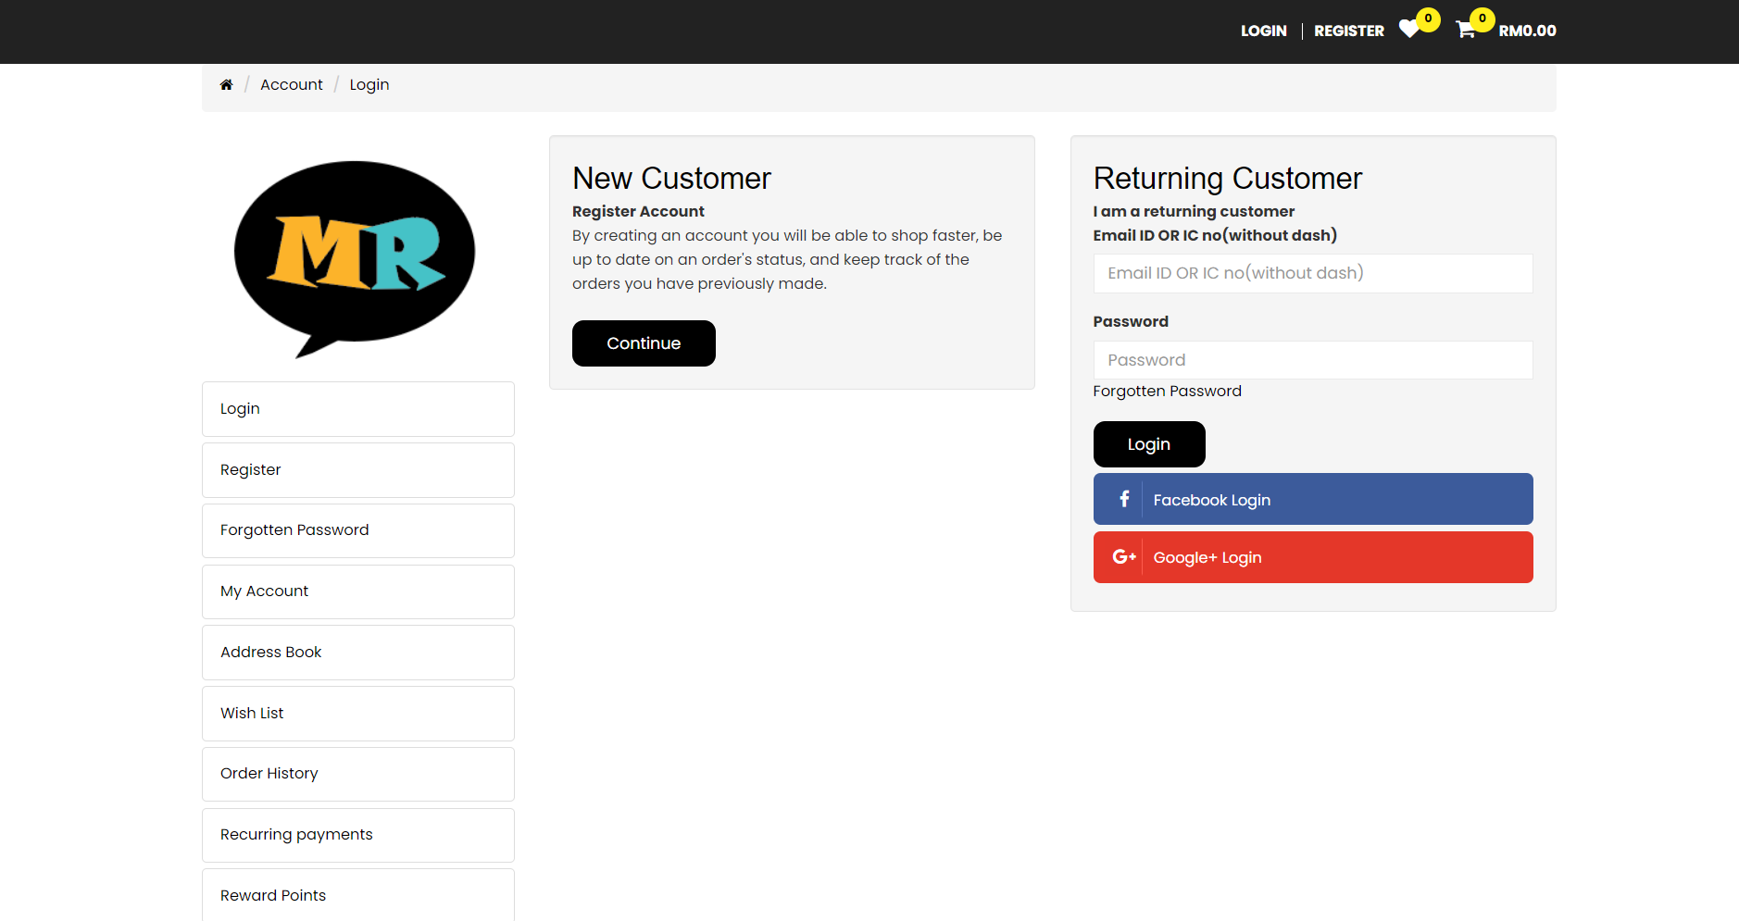Image resolution: width=1739 pixels, height=921 pixels.
Task: Click REGISTER in the top header
Action: pyautogui.click(x=1348, y=31)
